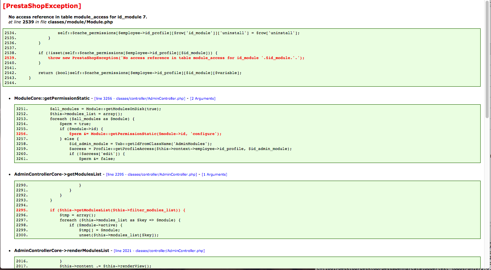Click the AdminControllerCore->getModulesList trace title
The height and width of the screenshot is (270, 491).
tap(58, 175)
